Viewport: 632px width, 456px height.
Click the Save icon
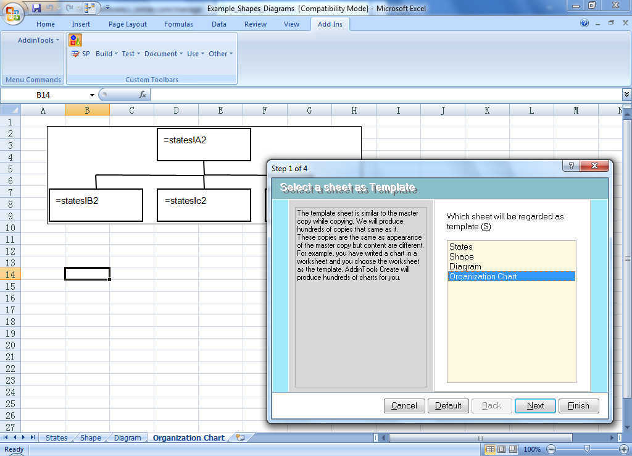(x=37, y=7)
